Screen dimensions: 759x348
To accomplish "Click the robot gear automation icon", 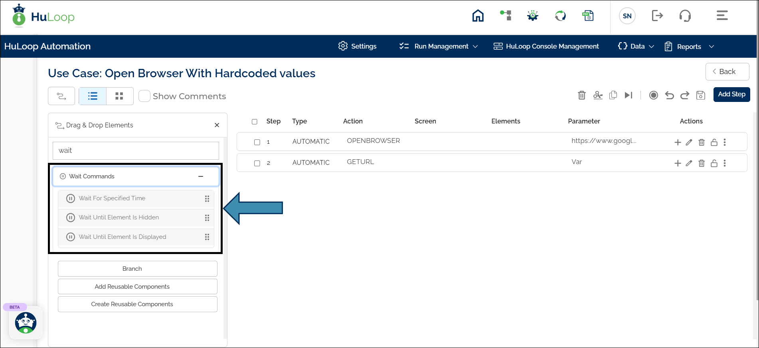I will (x=533, y=16).
